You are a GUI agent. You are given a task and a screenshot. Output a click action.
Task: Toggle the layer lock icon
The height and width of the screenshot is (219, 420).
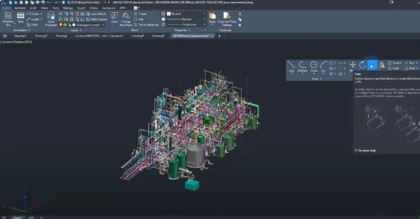coord(69,25)
